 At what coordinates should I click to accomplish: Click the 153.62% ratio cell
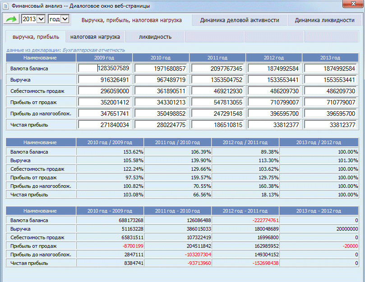tap(110, 152)
